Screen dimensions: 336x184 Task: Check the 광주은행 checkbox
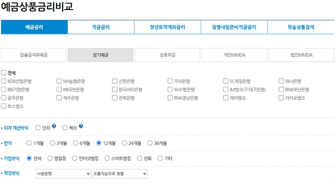point(3,98)
